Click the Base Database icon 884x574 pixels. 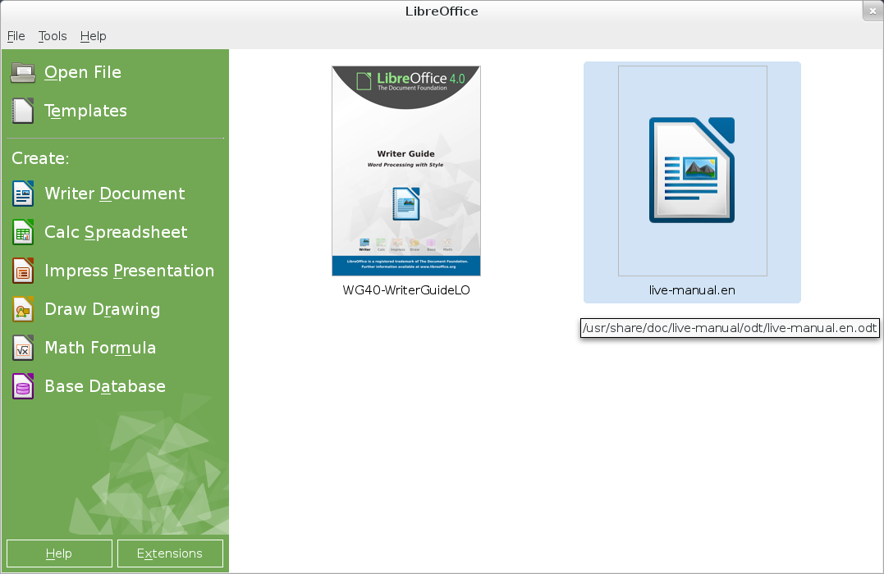click(23, 386)
